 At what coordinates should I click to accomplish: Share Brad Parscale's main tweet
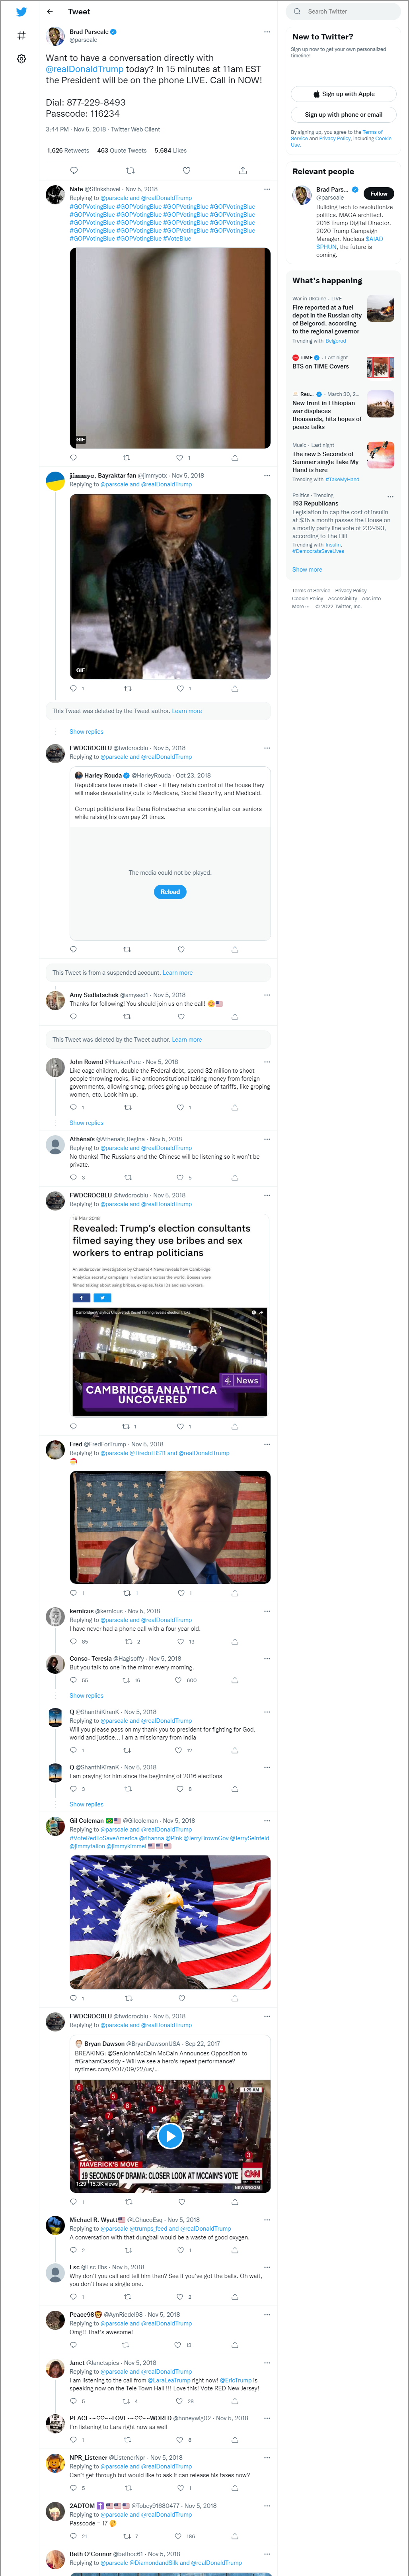243,170
